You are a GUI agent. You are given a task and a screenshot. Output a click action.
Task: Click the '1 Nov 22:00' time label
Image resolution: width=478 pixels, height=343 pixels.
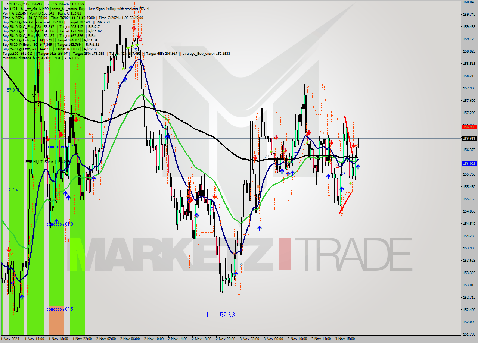point(83,339)
